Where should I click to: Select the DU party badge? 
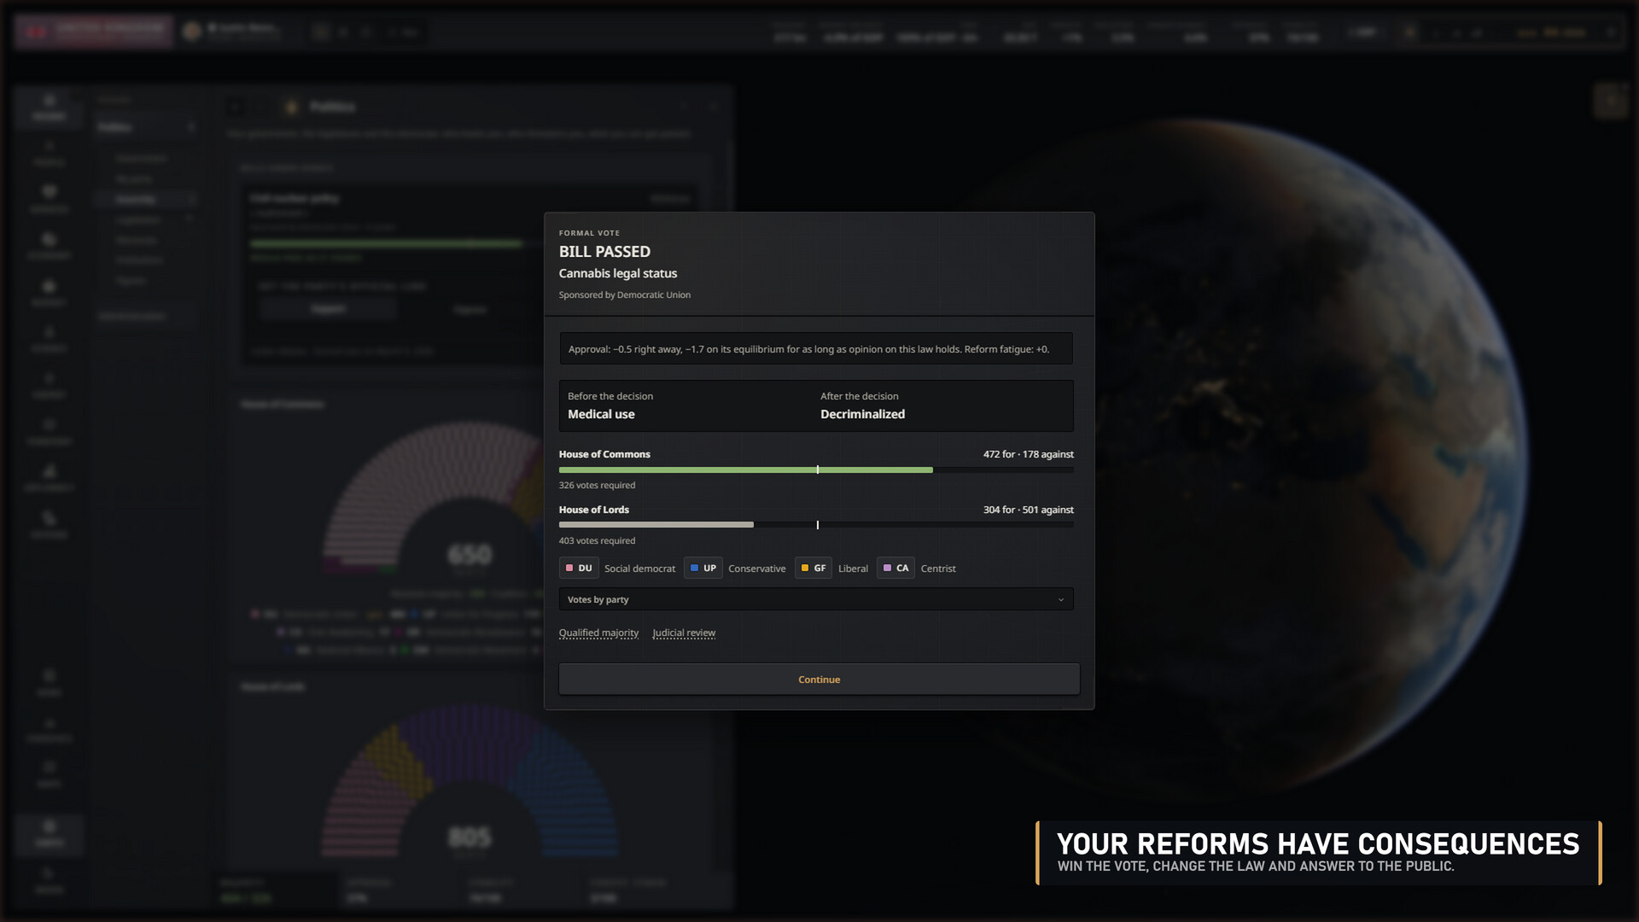[579, 569]
